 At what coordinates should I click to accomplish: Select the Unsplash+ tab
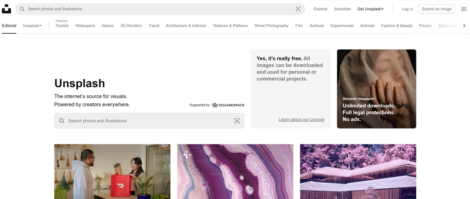coord(32,26)
